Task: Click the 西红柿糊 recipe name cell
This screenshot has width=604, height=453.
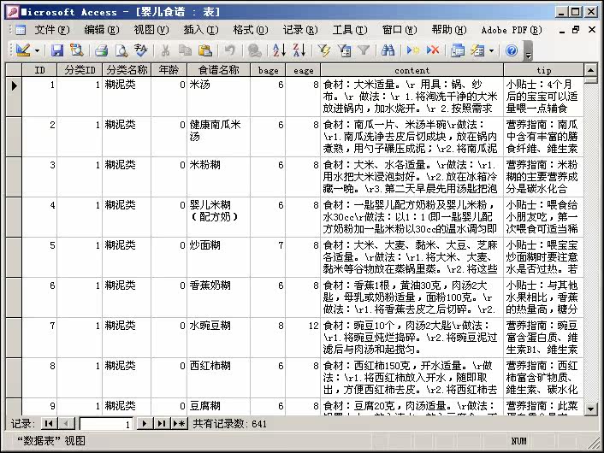Action: 218,378
